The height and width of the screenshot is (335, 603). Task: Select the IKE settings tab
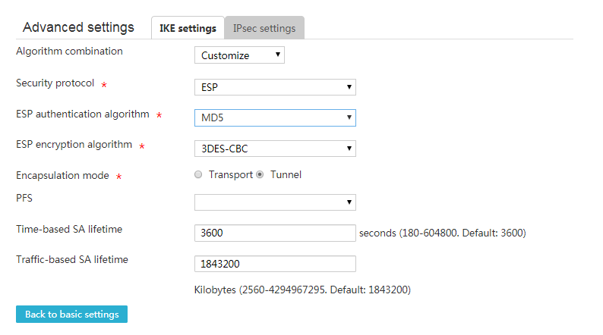coord(188,27)
